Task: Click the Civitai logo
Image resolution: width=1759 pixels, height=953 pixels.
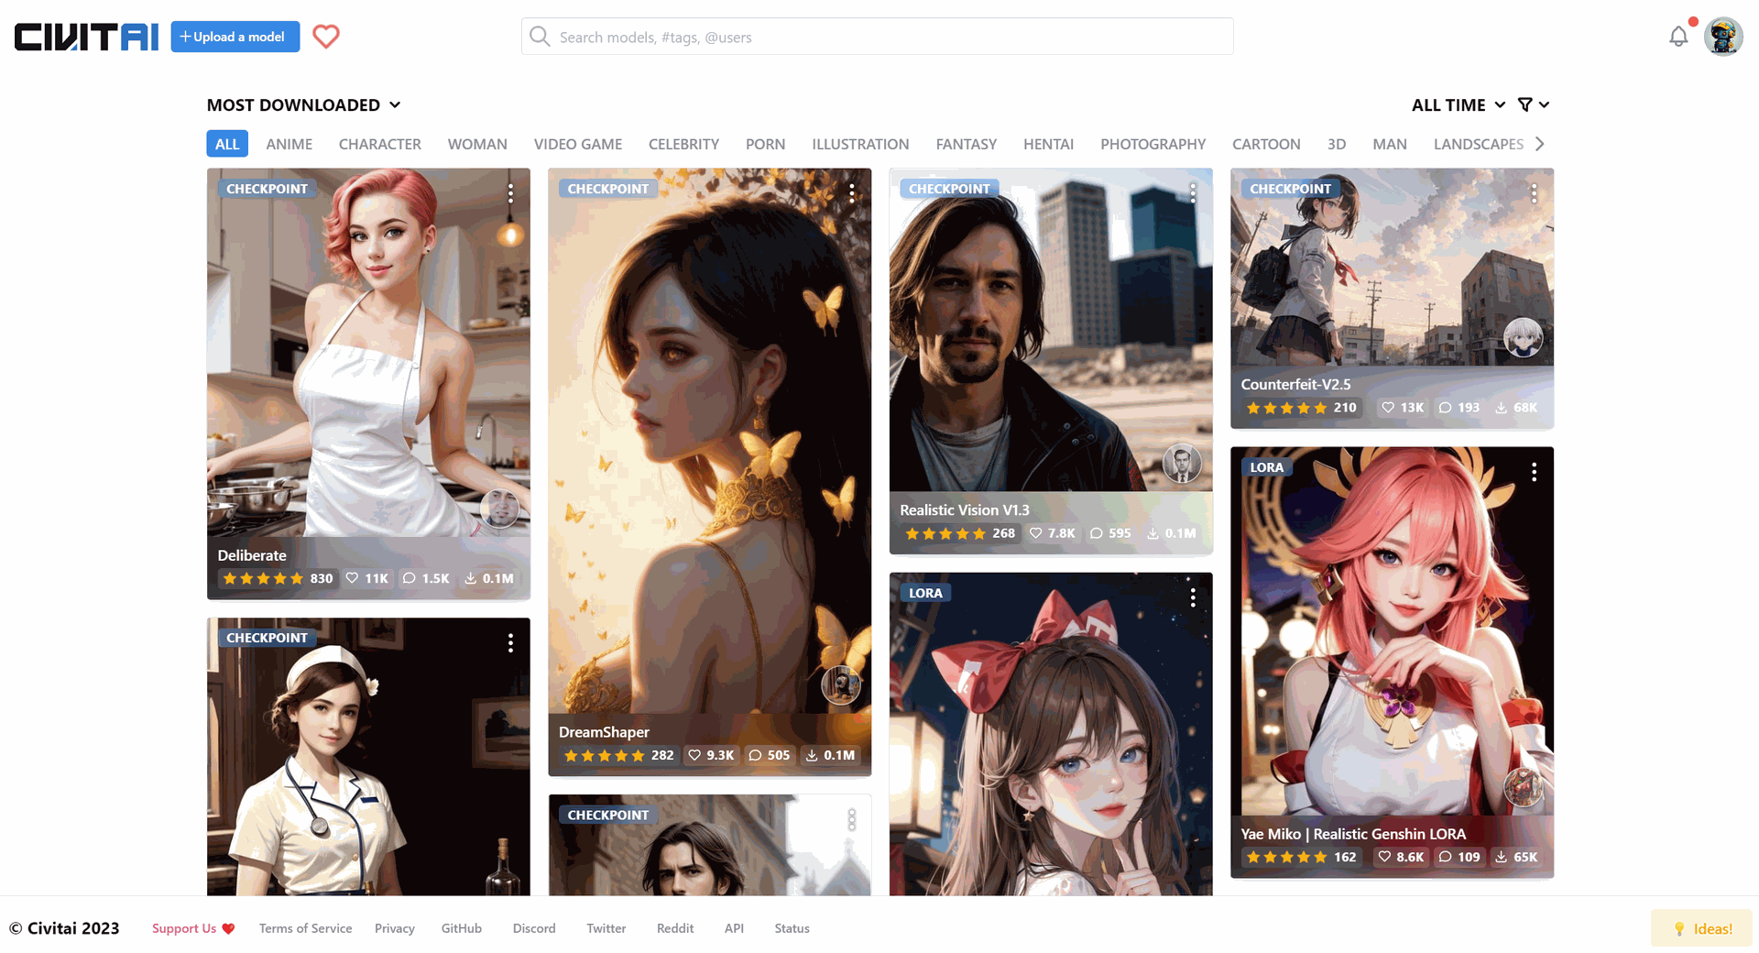Action: pyautogui.click(x=86, y=37)
